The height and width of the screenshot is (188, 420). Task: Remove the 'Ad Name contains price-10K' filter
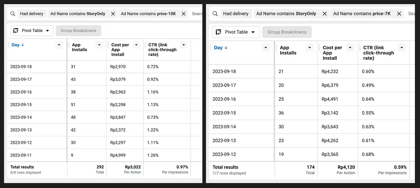(184, 14)
